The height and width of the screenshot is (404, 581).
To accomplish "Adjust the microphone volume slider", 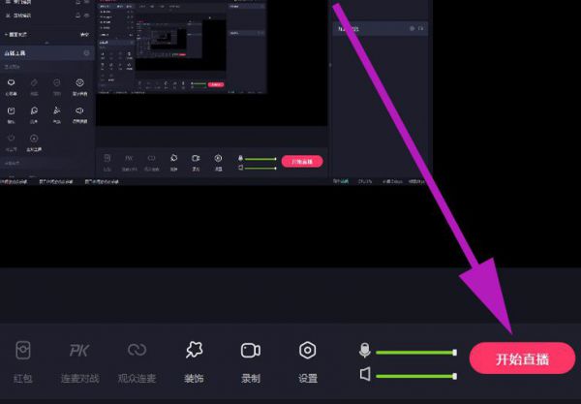I will 415,353.
